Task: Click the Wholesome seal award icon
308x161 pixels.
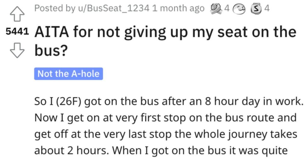Action: (x=239, y=9)
